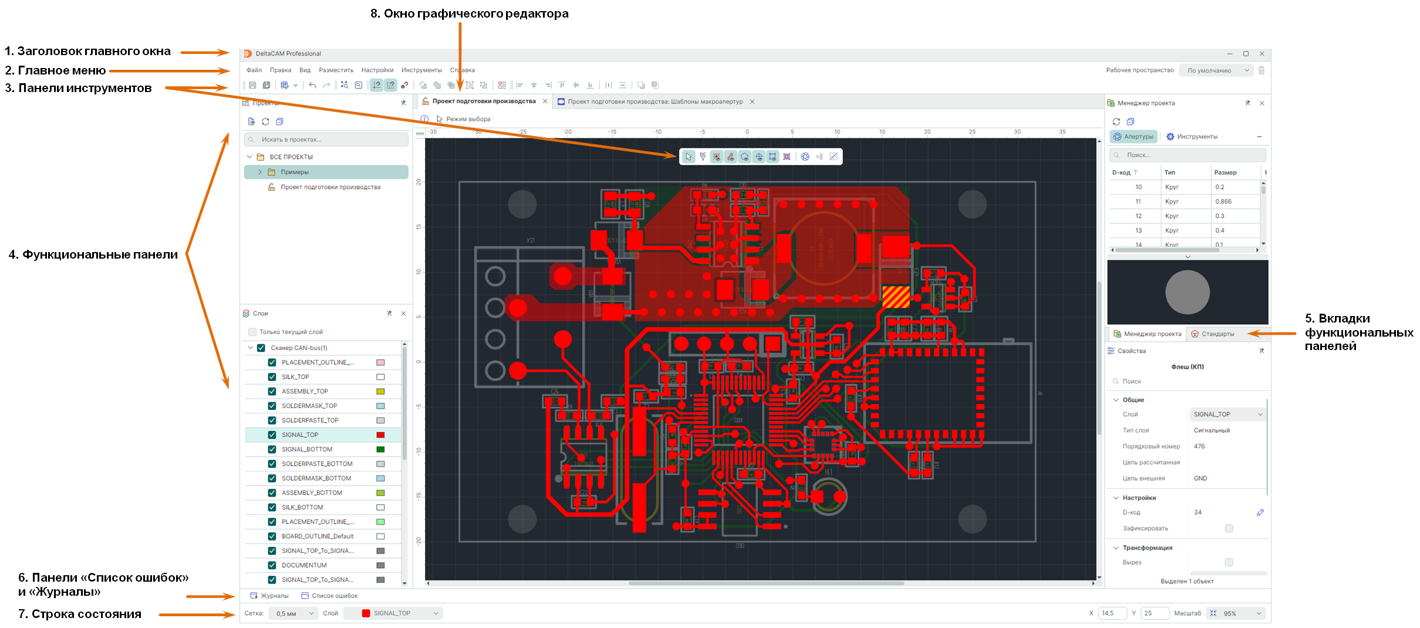
Task: Enable the 'Только текущий слой' checkbox
Action: [252, 332]
